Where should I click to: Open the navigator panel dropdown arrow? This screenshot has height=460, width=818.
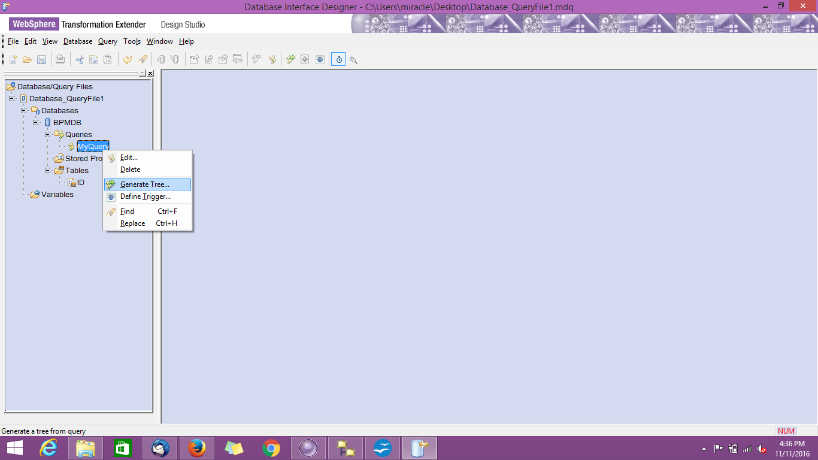click(x=142, y=73)
